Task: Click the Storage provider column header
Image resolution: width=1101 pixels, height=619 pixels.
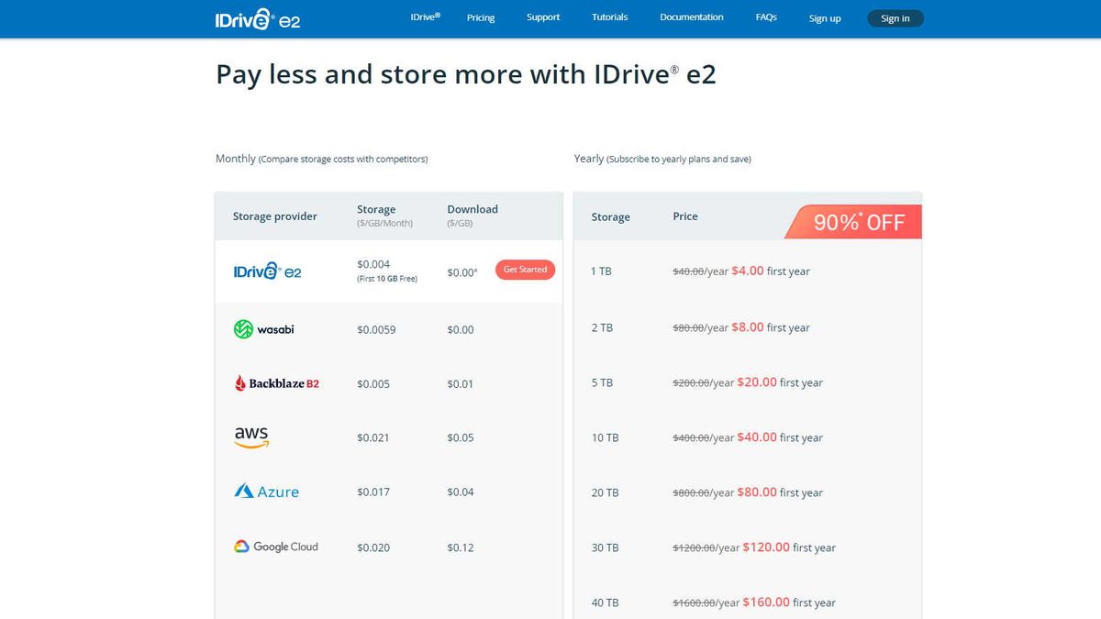Action: click(274, 216)
